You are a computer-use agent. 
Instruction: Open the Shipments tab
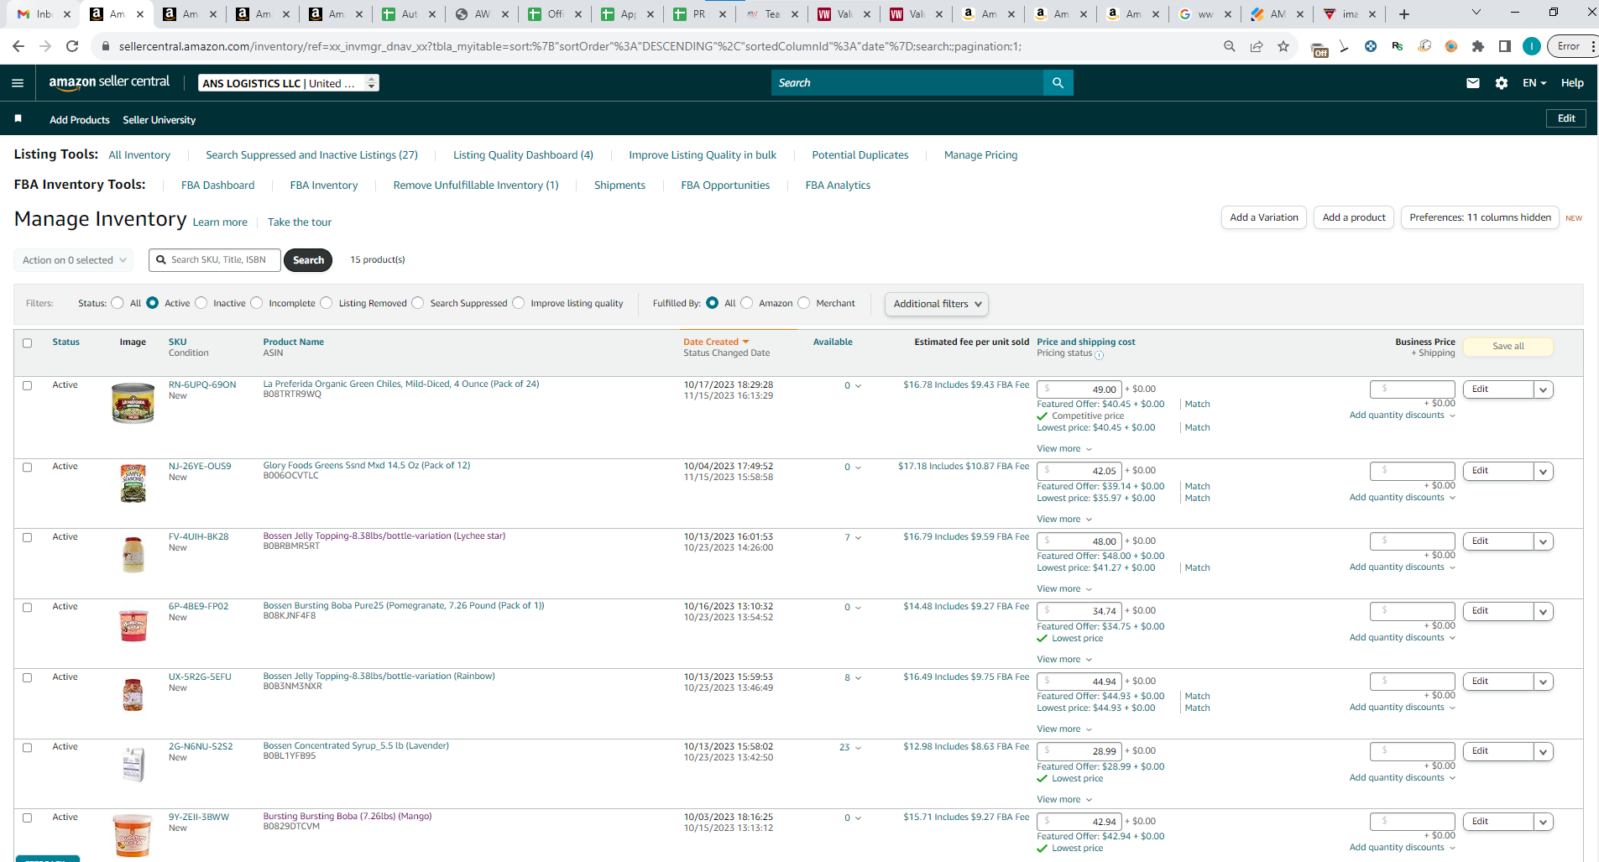click(x=619, y=185)
